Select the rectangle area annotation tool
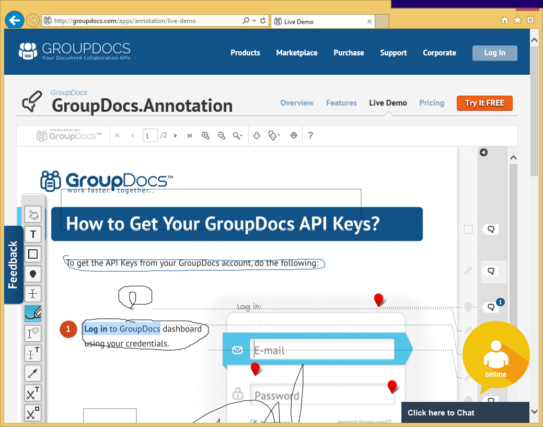 click(x=33, y=254)
